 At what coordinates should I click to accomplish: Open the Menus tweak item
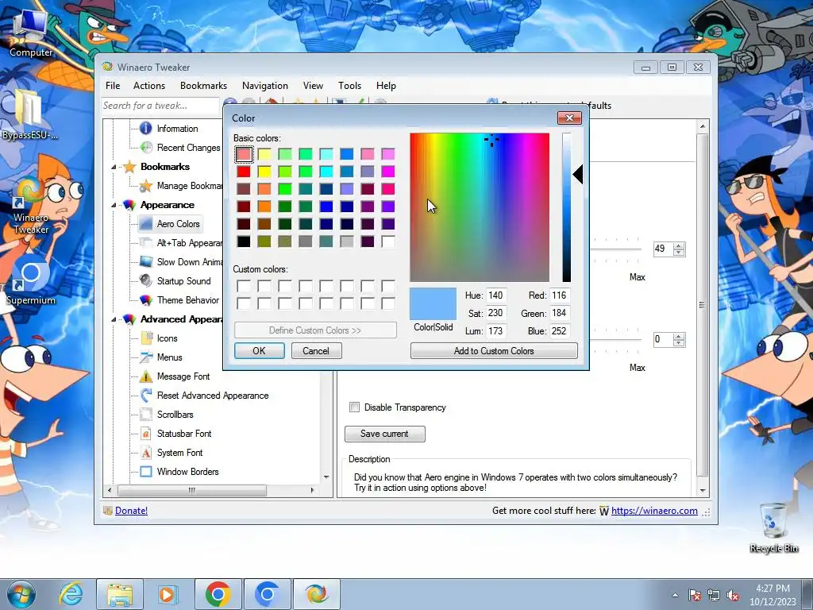(169, 357)
